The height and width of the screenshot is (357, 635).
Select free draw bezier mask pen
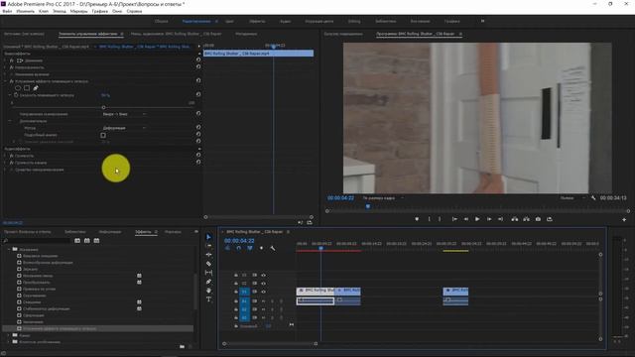point(36,88)
